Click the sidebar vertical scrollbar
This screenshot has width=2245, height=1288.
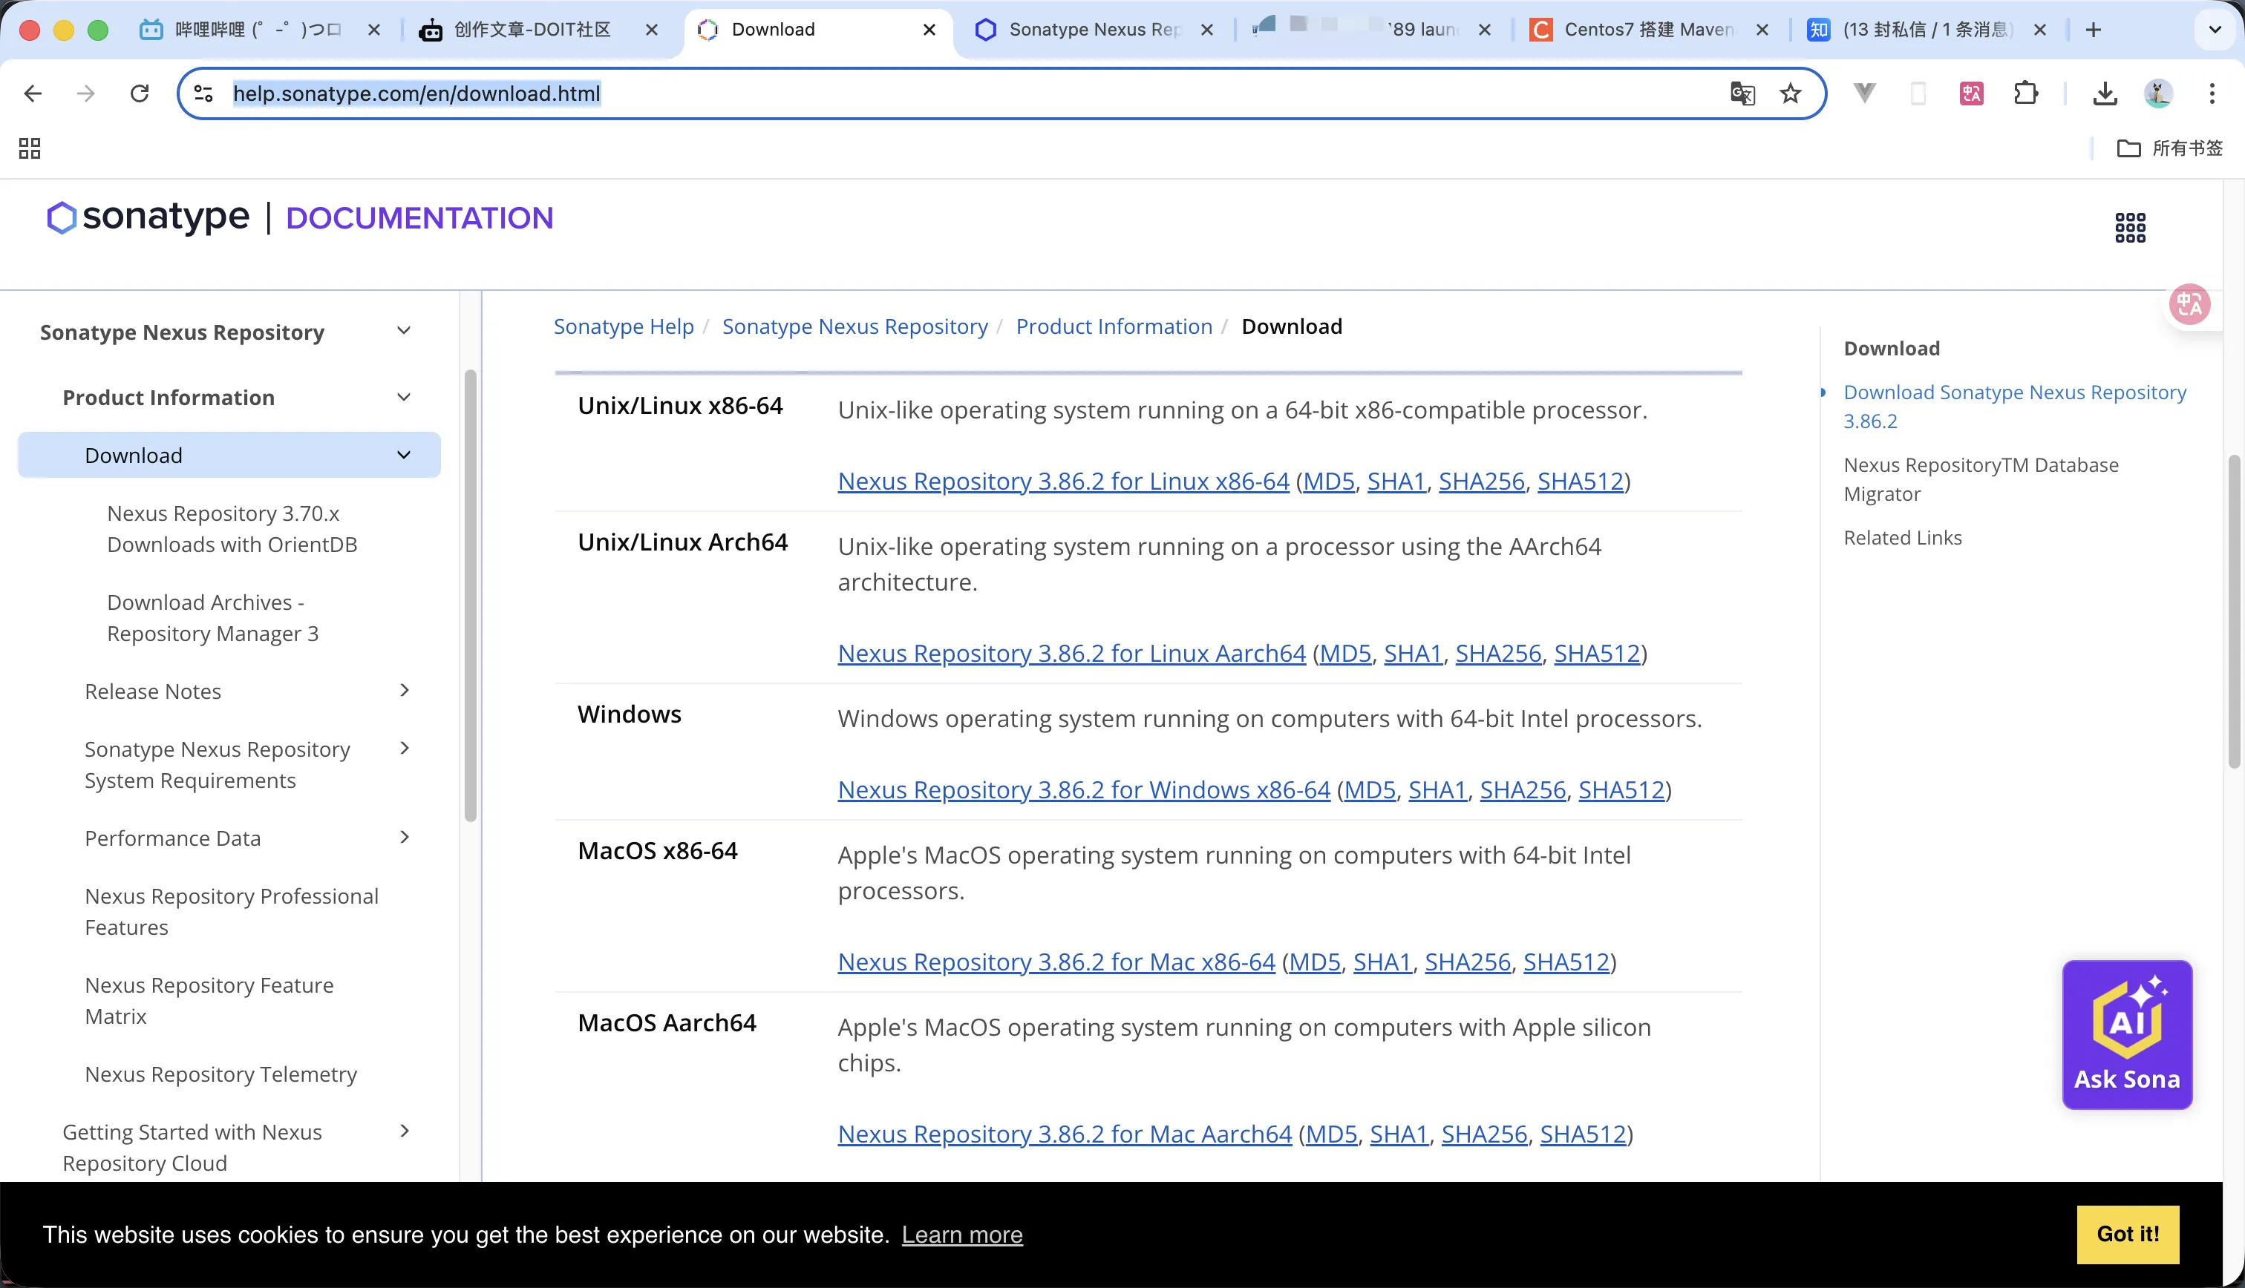(x=470, y=594)
